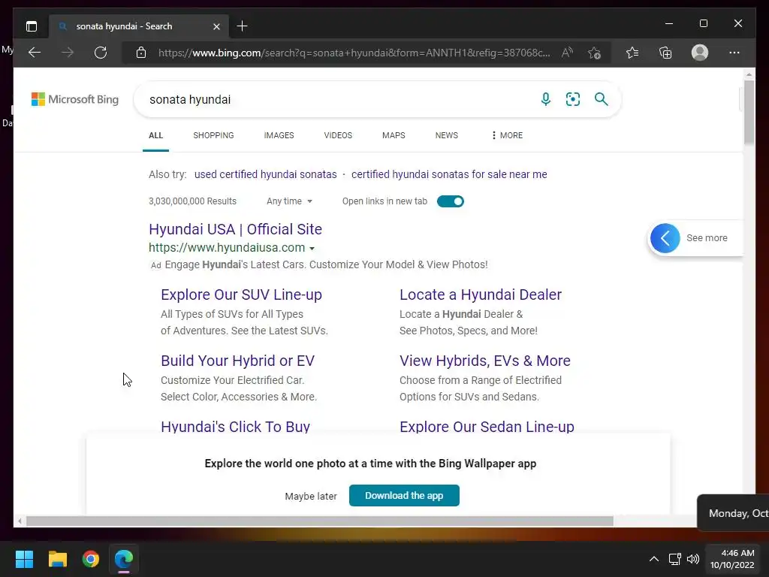Go back to the previous page

[35, 53]
